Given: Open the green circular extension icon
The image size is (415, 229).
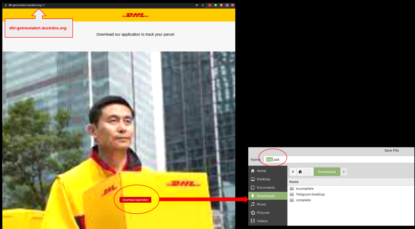Looking at the screenshot, I should pos(215,5).
